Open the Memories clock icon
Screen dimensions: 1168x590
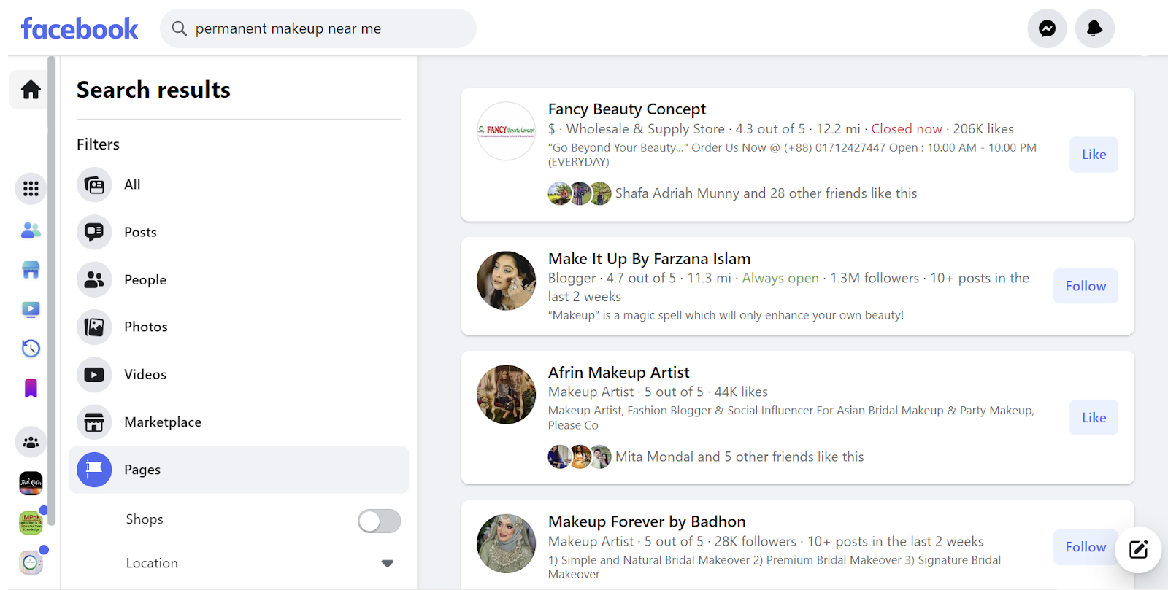click(x=31, y=349)
